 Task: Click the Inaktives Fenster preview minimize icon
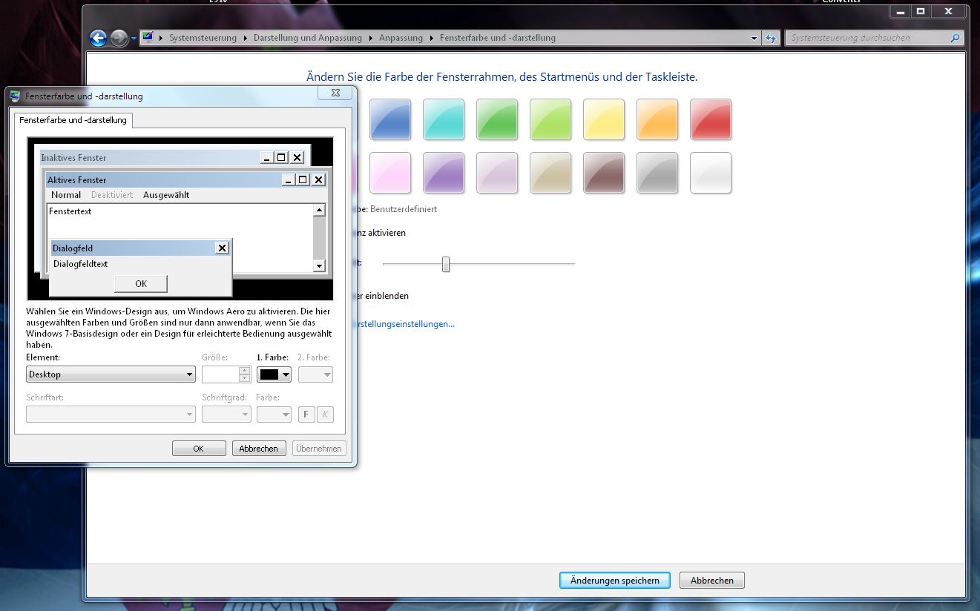[x=267, y=157]
